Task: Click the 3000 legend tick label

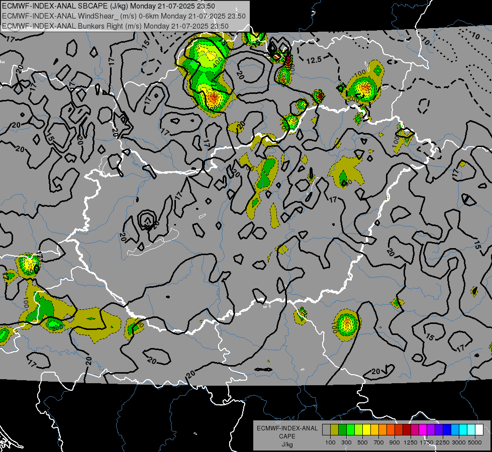Action: [x=459, y=442]
